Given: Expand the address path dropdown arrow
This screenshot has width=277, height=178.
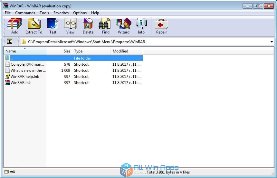Looking at the screenshot, I should tap(272, 42).
